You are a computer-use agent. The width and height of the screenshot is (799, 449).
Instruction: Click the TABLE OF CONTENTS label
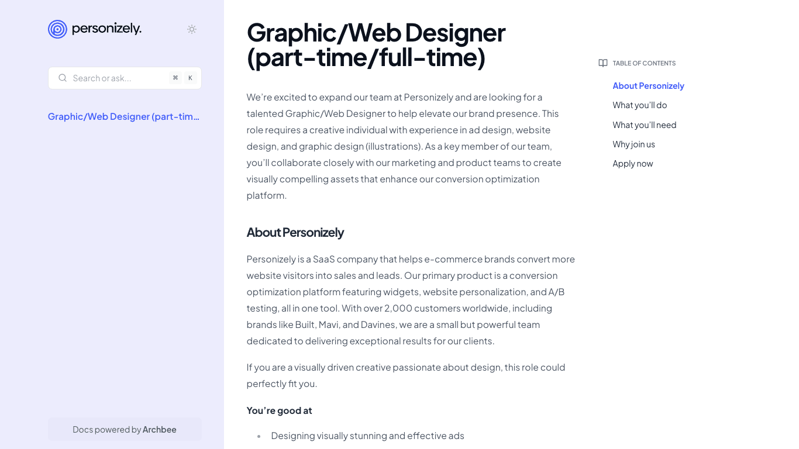point(643,63)
